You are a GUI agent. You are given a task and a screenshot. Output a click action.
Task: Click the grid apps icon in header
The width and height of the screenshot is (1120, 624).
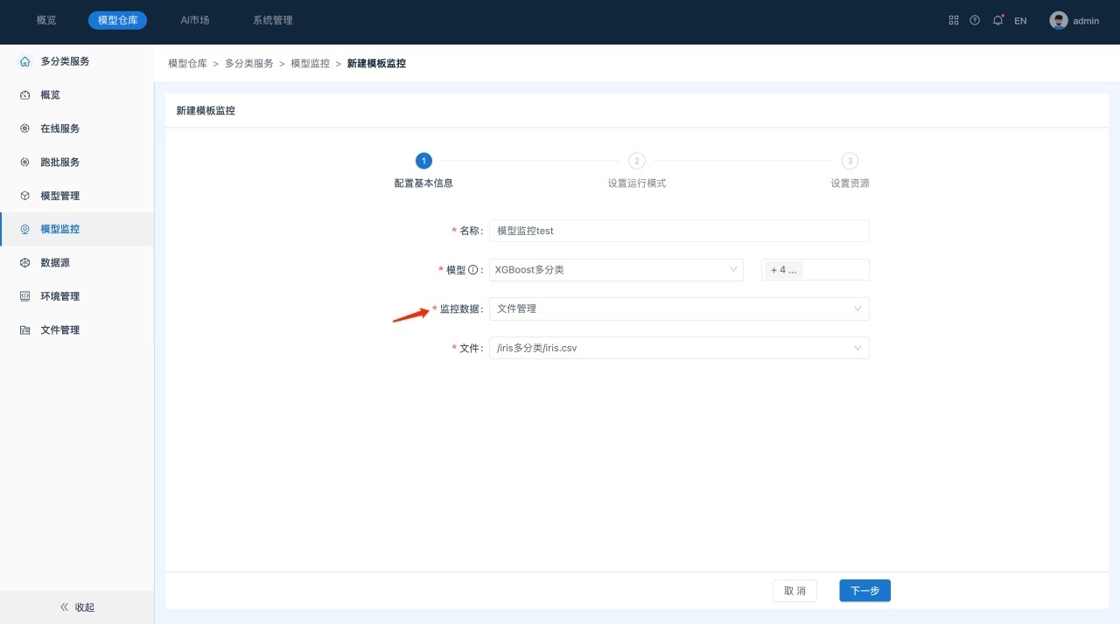(x=954, y=20)
